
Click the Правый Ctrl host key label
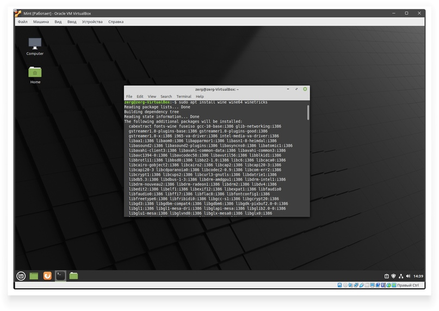pyautogui.click(x=408, y=285)
